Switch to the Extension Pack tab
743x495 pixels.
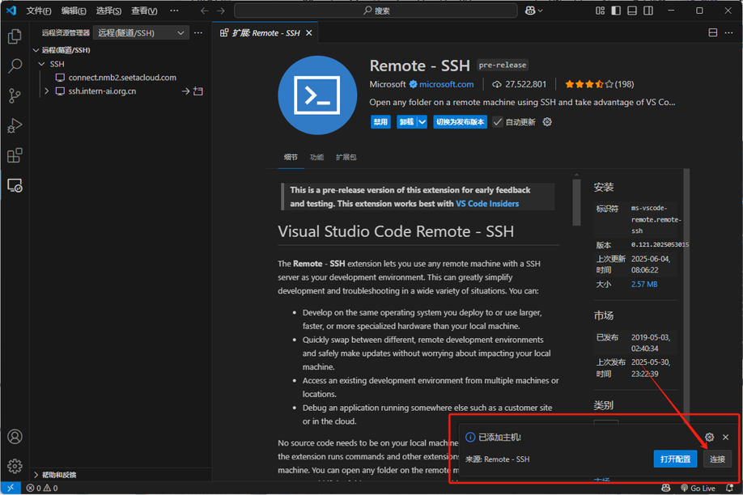coord(346,157)
